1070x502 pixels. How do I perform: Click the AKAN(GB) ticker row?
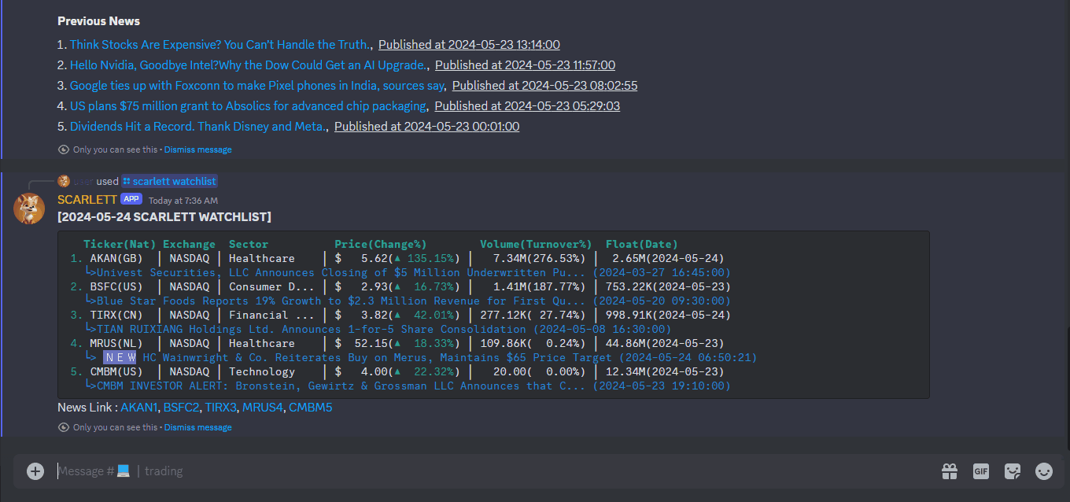tap(397, 258)
